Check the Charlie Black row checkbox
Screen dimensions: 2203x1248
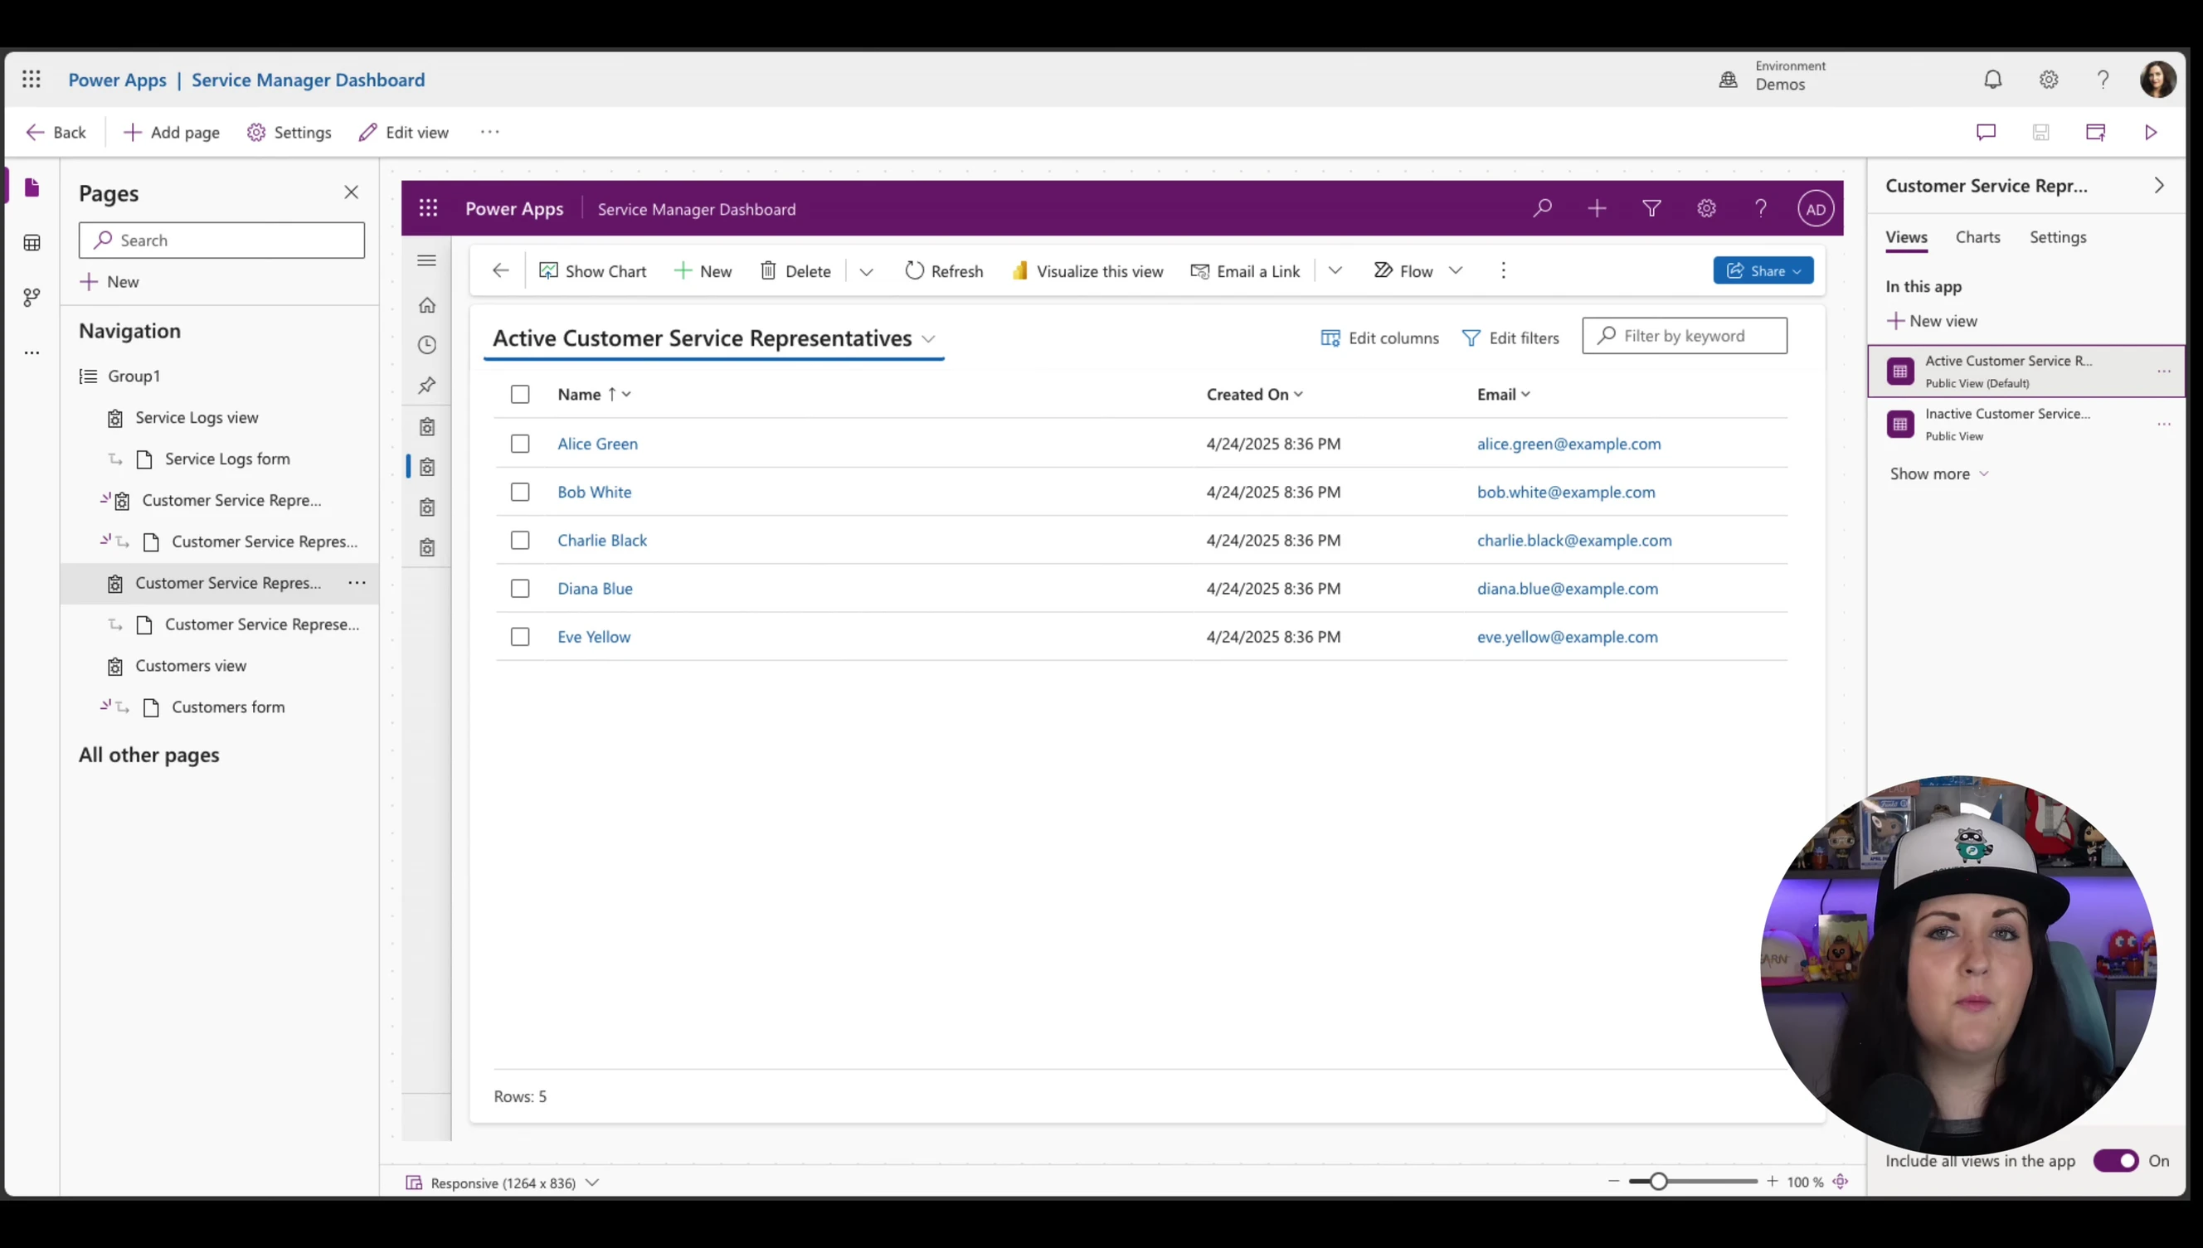pos(520,541)
